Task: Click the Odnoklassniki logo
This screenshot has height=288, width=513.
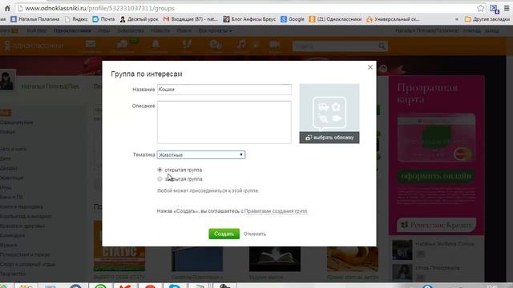Action: [x=34, y=46]
